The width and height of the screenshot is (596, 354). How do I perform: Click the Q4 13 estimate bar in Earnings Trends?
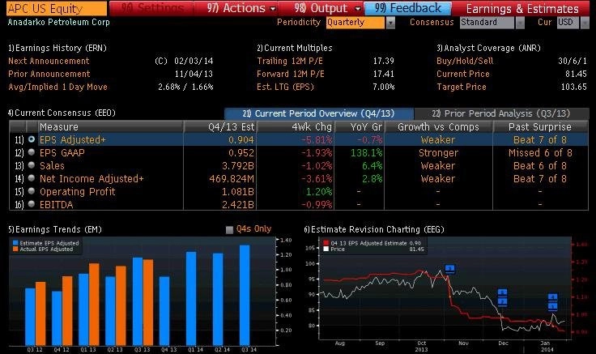[x=164, y=311]
